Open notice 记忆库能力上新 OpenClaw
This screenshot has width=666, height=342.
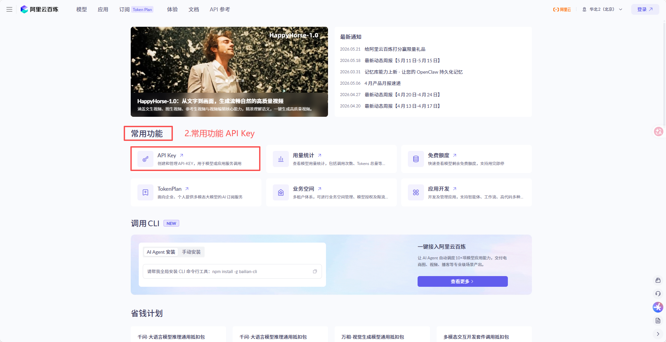point(414,72)
